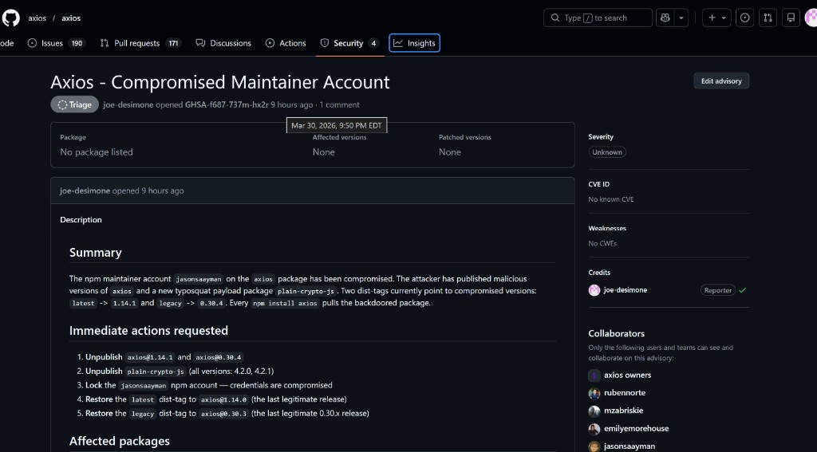Click plain-crypto-js code in summary paragraph

(306, 291)
